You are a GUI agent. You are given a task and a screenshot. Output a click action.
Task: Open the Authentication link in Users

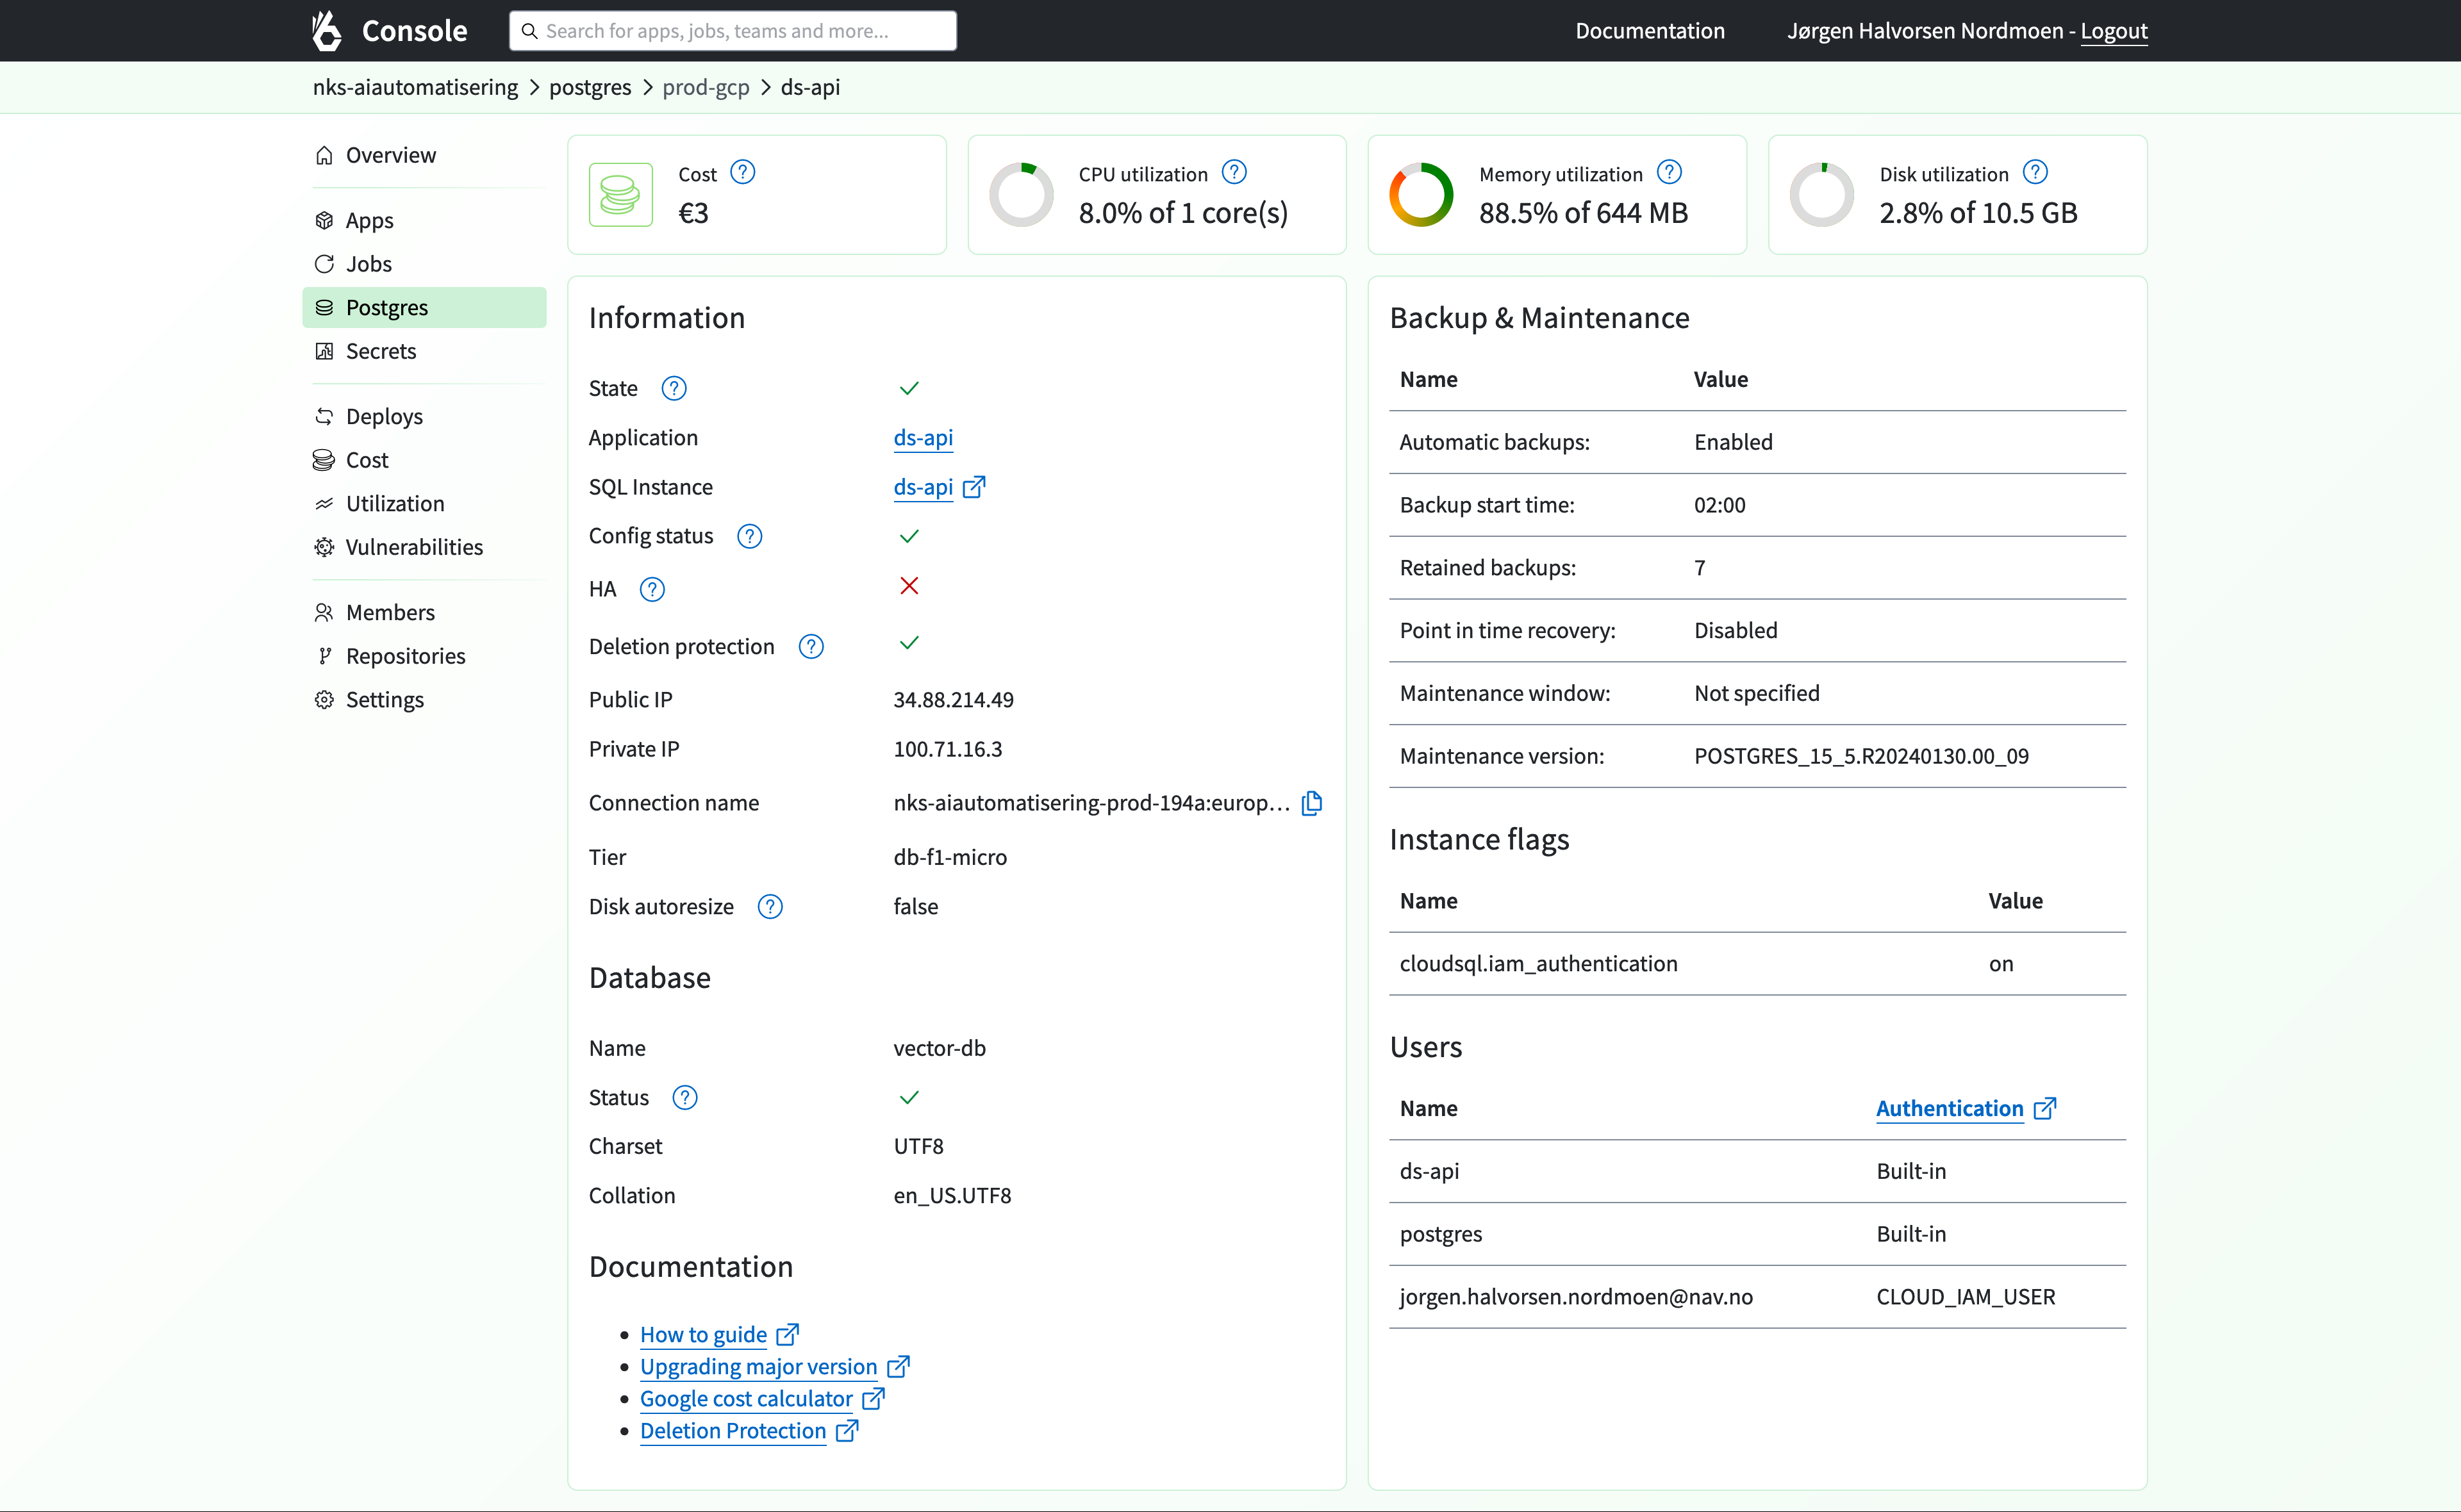(1949, 1108)
